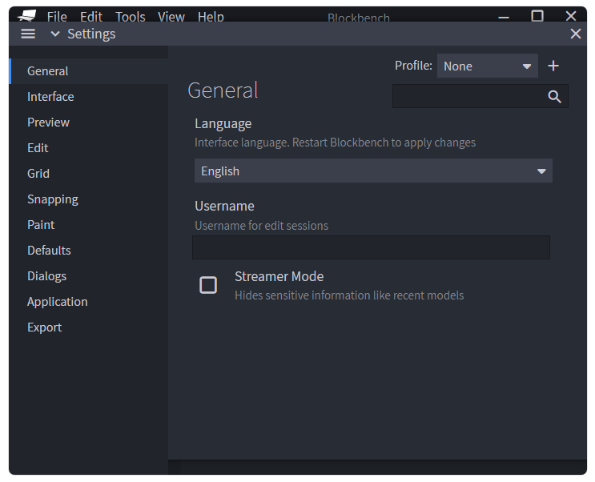
Task: Switch to the Interface settings tab
Action: (x=50, y=97)
